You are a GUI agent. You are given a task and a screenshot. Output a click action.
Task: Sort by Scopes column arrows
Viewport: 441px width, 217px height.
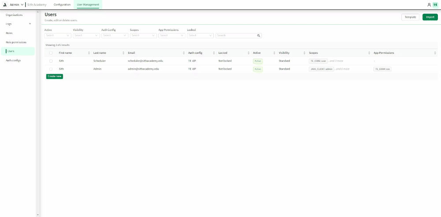(x=369, y=53)
